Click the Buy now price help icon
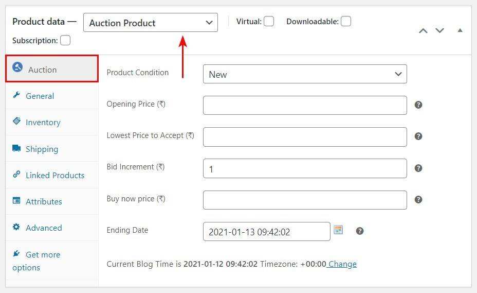This screenshot has height=293, width=477. point(418,200)
